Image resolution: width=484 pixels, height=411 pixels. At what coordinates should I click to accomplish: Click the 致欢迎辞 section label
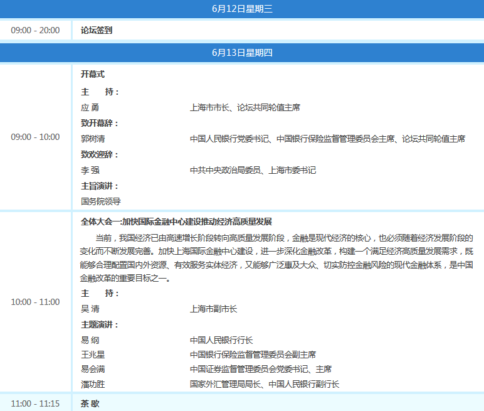[x=99, y=154]
